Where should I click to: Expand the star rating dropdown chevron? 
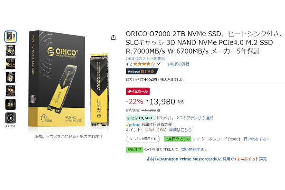pos(158,64)
